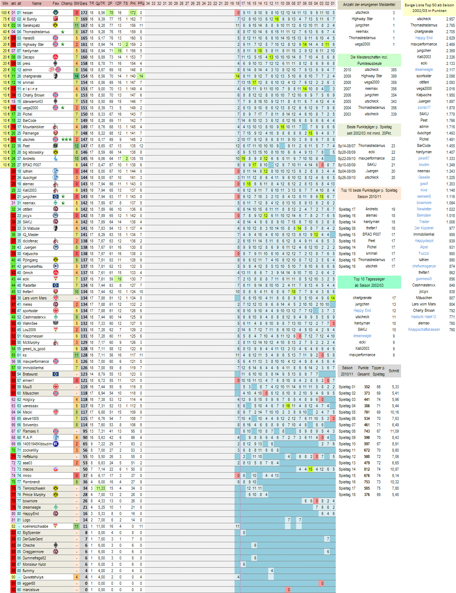Click the SC Freiburg logo beside chartgranate
The height and width of the screenshot is (593, 456).
(x=55, y=76)
